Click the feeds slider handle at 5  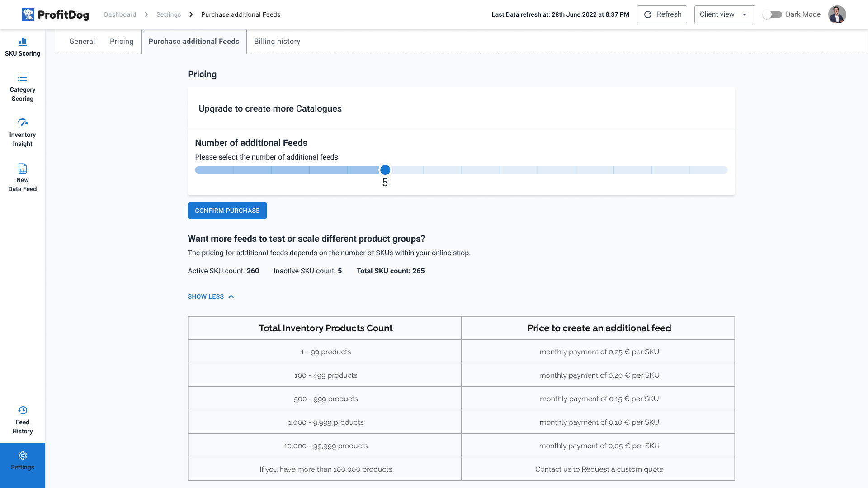(x=385, y=170)
